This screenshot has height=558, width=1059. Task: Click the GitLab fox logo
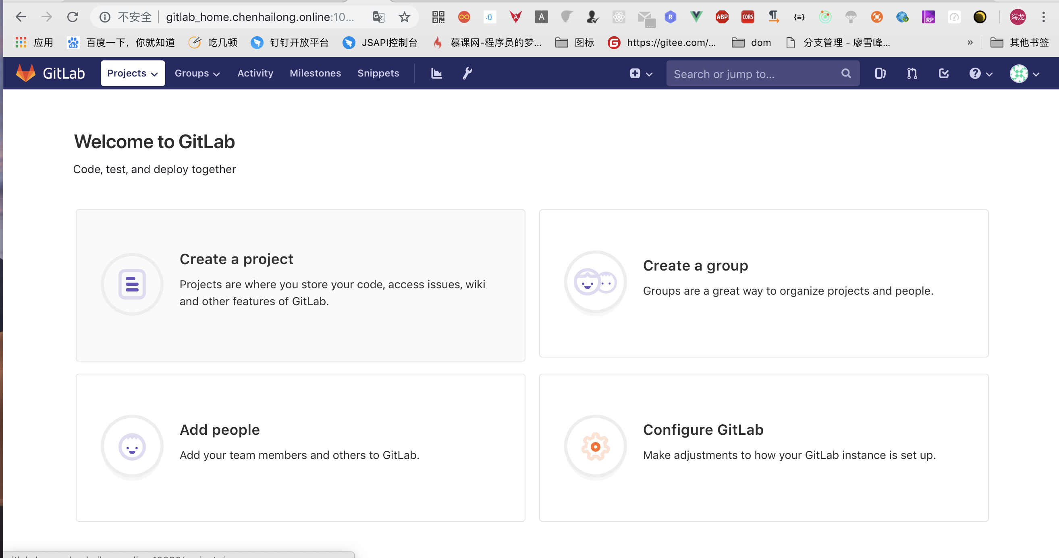pos(26,73)
